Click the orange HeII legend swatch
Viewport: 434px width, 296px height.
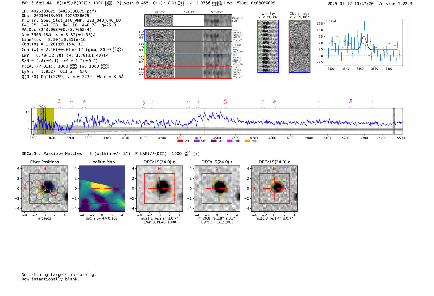click(x=247, y=141)
